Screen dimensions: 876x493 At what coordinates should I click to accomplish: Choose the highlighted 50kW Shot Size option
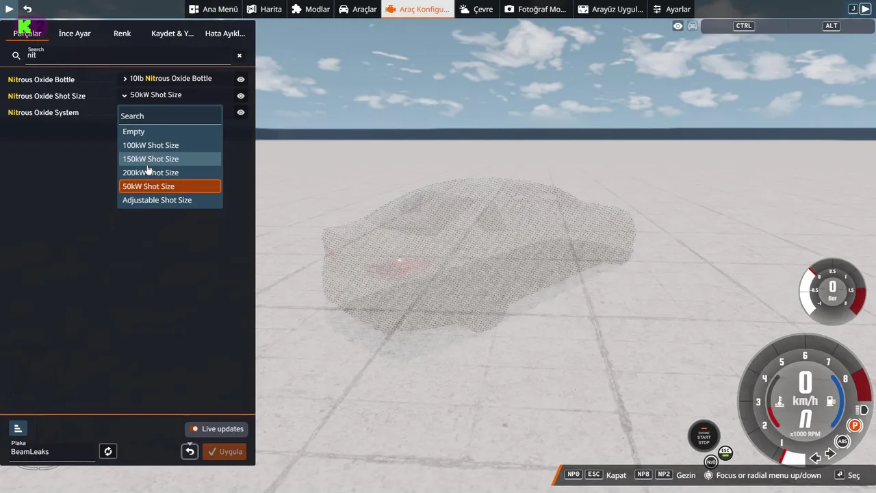[x=170, y=186]
